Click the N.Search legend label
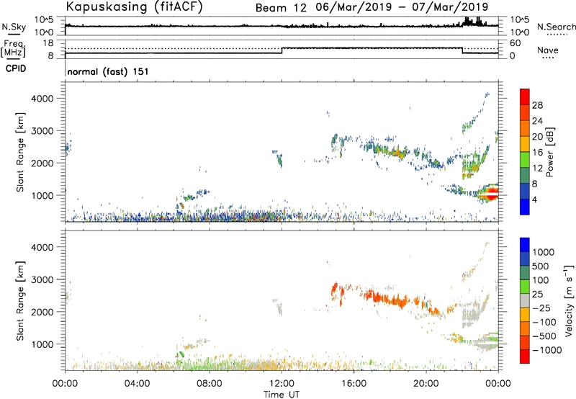Screen dimensions: 576x399 coord(556,27)
